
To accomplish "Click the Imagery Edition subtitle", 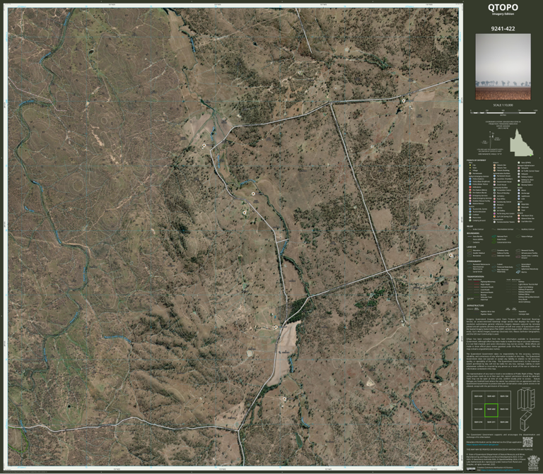I will [x=503, y=14].
